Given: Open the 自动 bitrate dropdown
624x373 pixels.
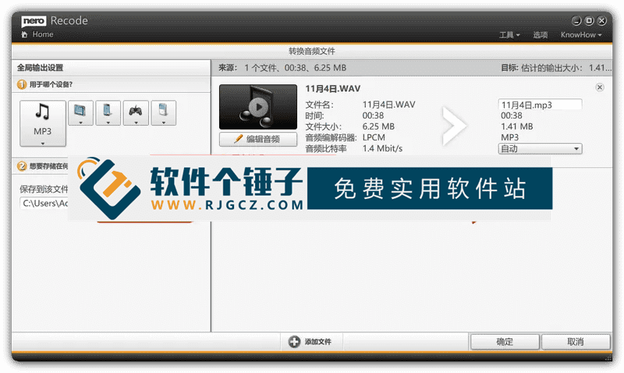Looking at the screenshot, I should coord(540,149).
